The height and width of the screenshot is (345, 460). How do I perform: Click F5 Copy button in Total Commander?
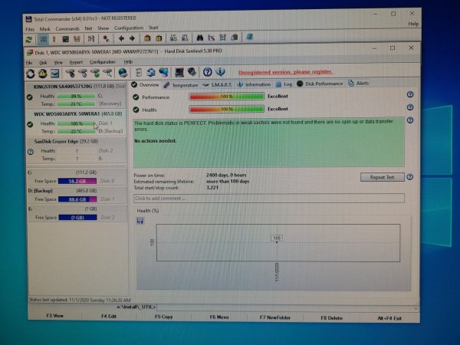(x=164, y=317)
